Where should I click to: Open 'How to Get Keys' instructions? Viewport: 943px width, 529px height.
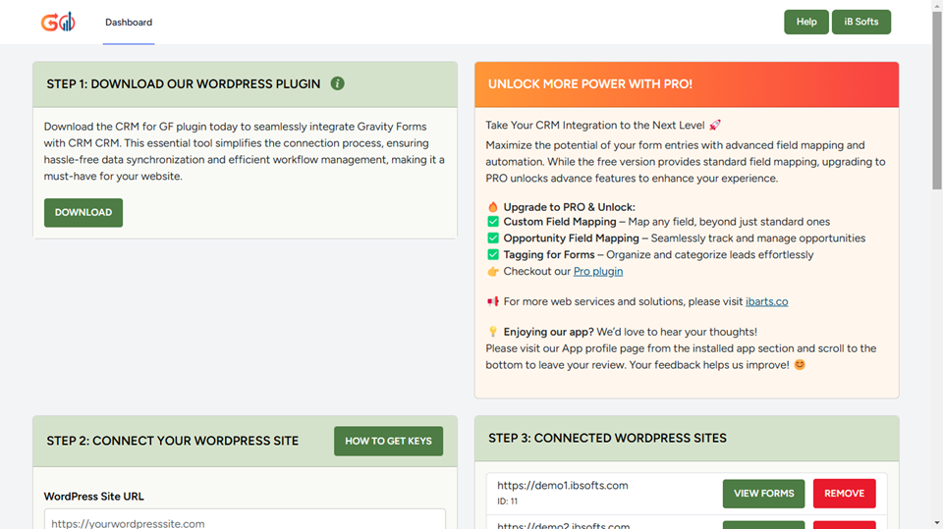(x=388, y=441)
